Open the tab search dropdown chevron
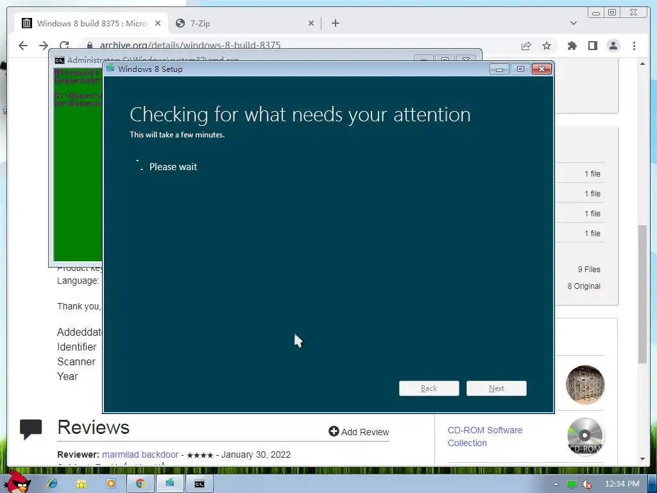 point(573,23)
